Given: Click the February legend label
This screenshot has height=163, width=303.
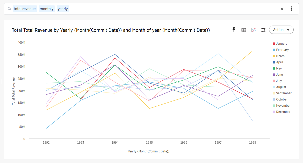Looking at the screenshot, I should [283, 50].
